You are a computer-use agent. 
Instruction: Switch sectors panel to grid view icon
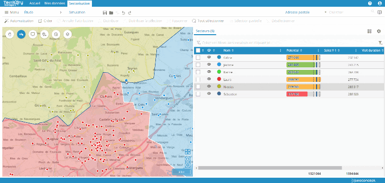(x=369, y=31)
